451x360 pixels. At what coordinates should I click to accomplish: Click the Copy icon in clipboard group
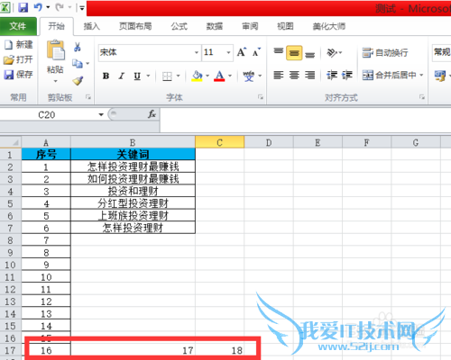[x=78, y=64]
